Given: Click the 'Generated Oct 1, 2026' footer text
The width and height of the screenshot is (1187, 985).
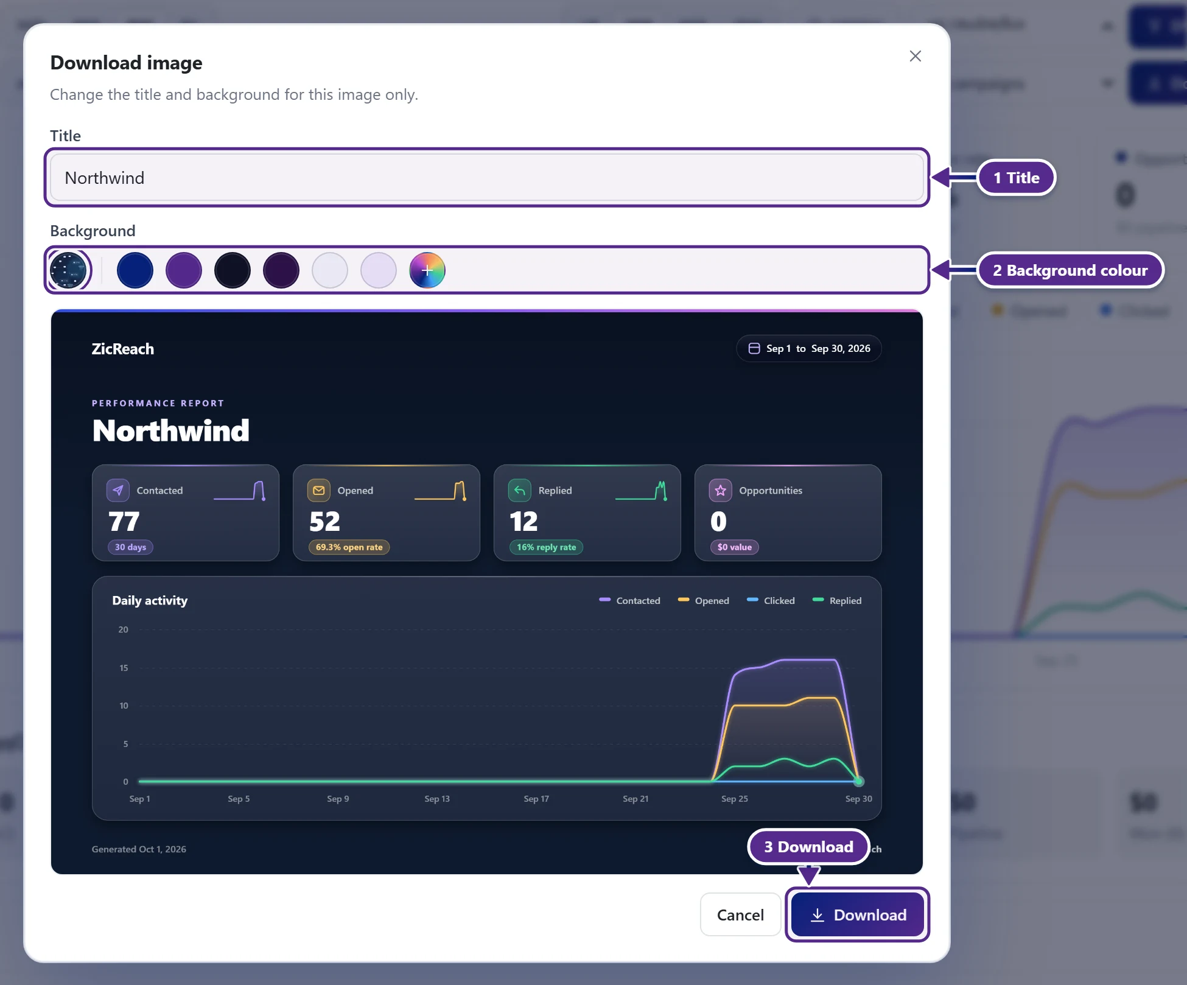Looking at the screenshot, I should 139,849.
